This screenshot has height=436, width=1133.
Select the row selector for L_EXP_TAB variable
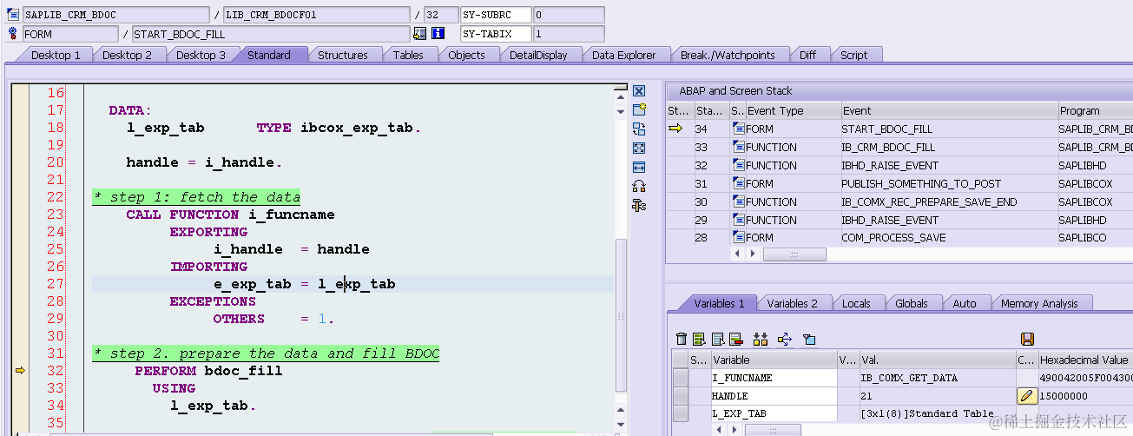681,414
